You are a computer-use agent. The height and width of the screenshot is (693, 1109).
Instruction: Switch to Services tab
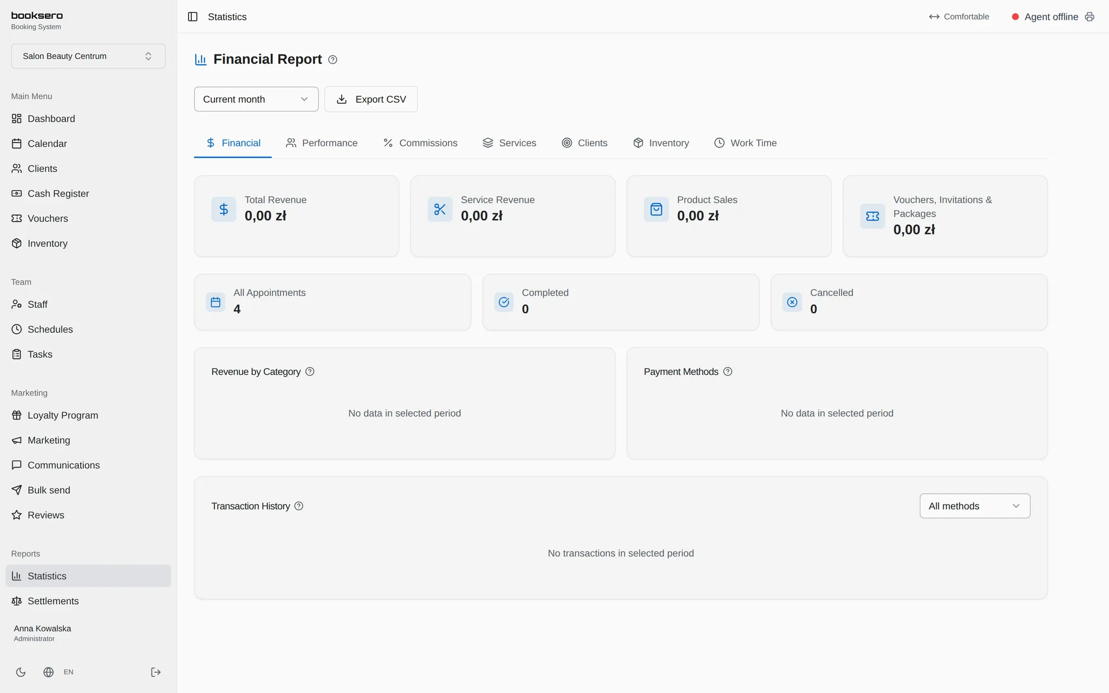coord(510,143)
